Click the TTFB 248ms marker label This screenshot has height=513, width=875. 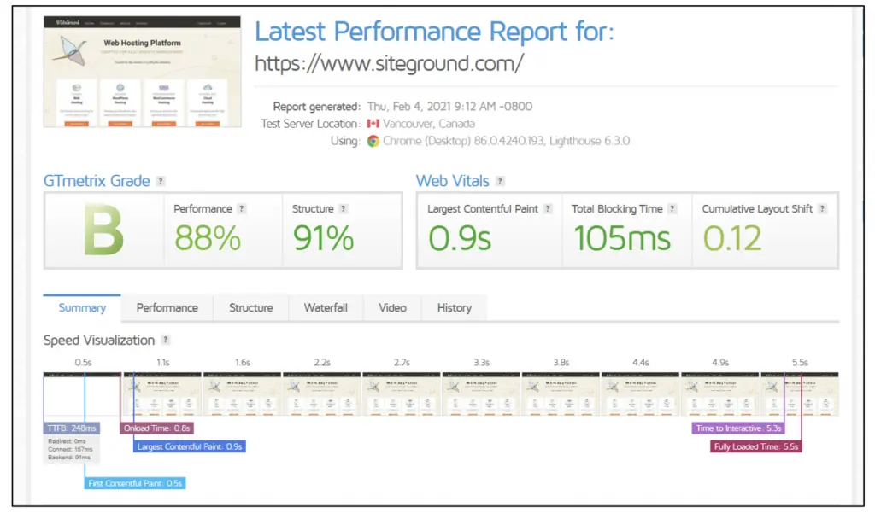(73, 428)
